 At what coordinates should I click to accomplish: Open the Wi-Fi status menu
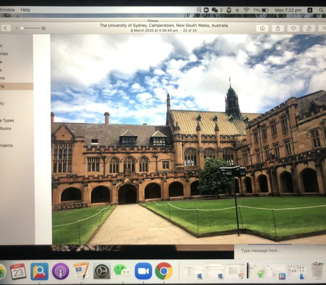(x=247, y=10)
